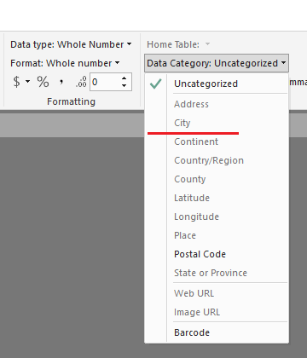
Task: Choose Barcode data category
Action: (217, 332)
